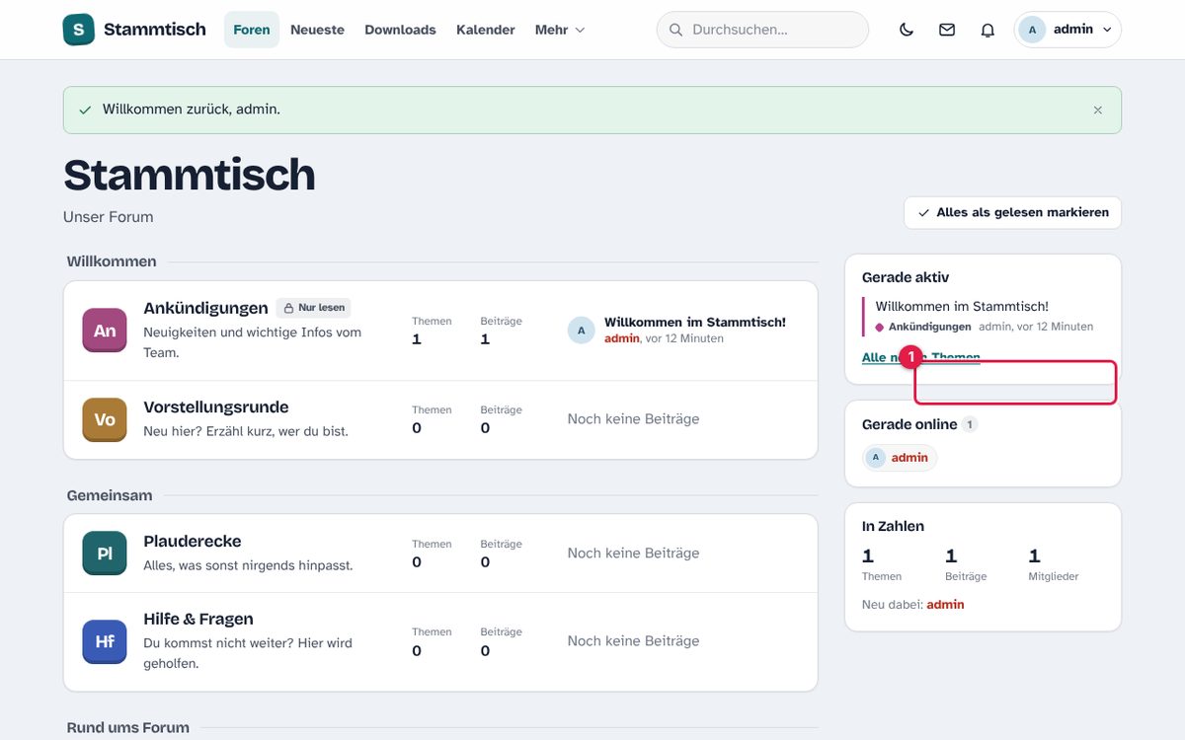Expand the Mehr menu

pyautogui.click(x=560, y=30)
